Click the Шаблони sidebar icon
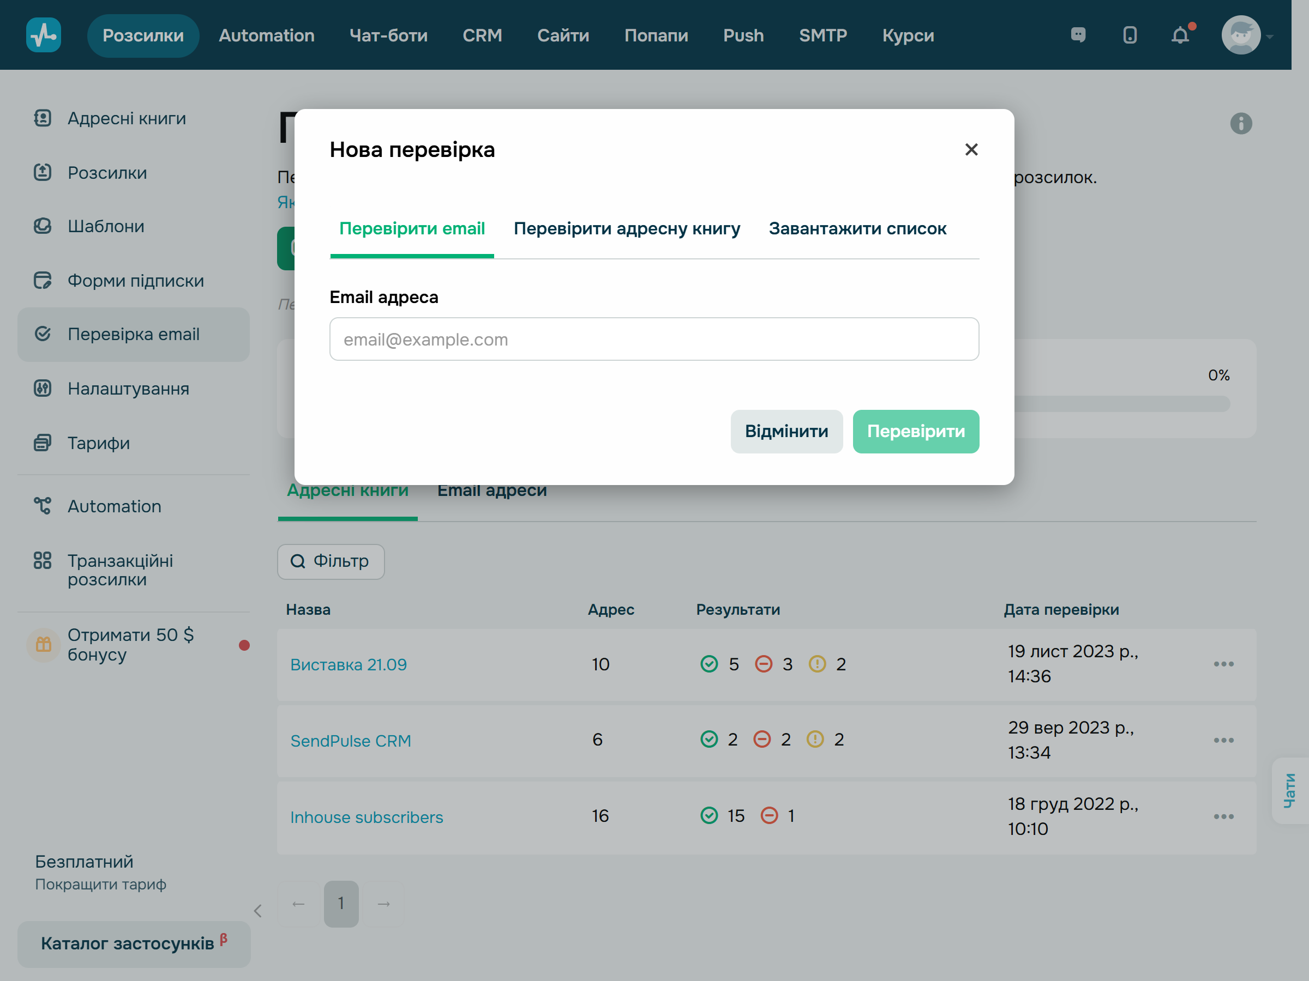This screenshot has width=1309, height=981. [43, 226]
